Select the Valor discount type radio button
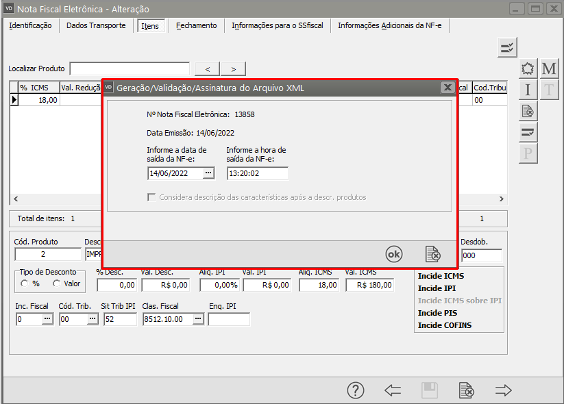This screenshot has height=404, width=564. pyautogui.click(x=56, y=283)
